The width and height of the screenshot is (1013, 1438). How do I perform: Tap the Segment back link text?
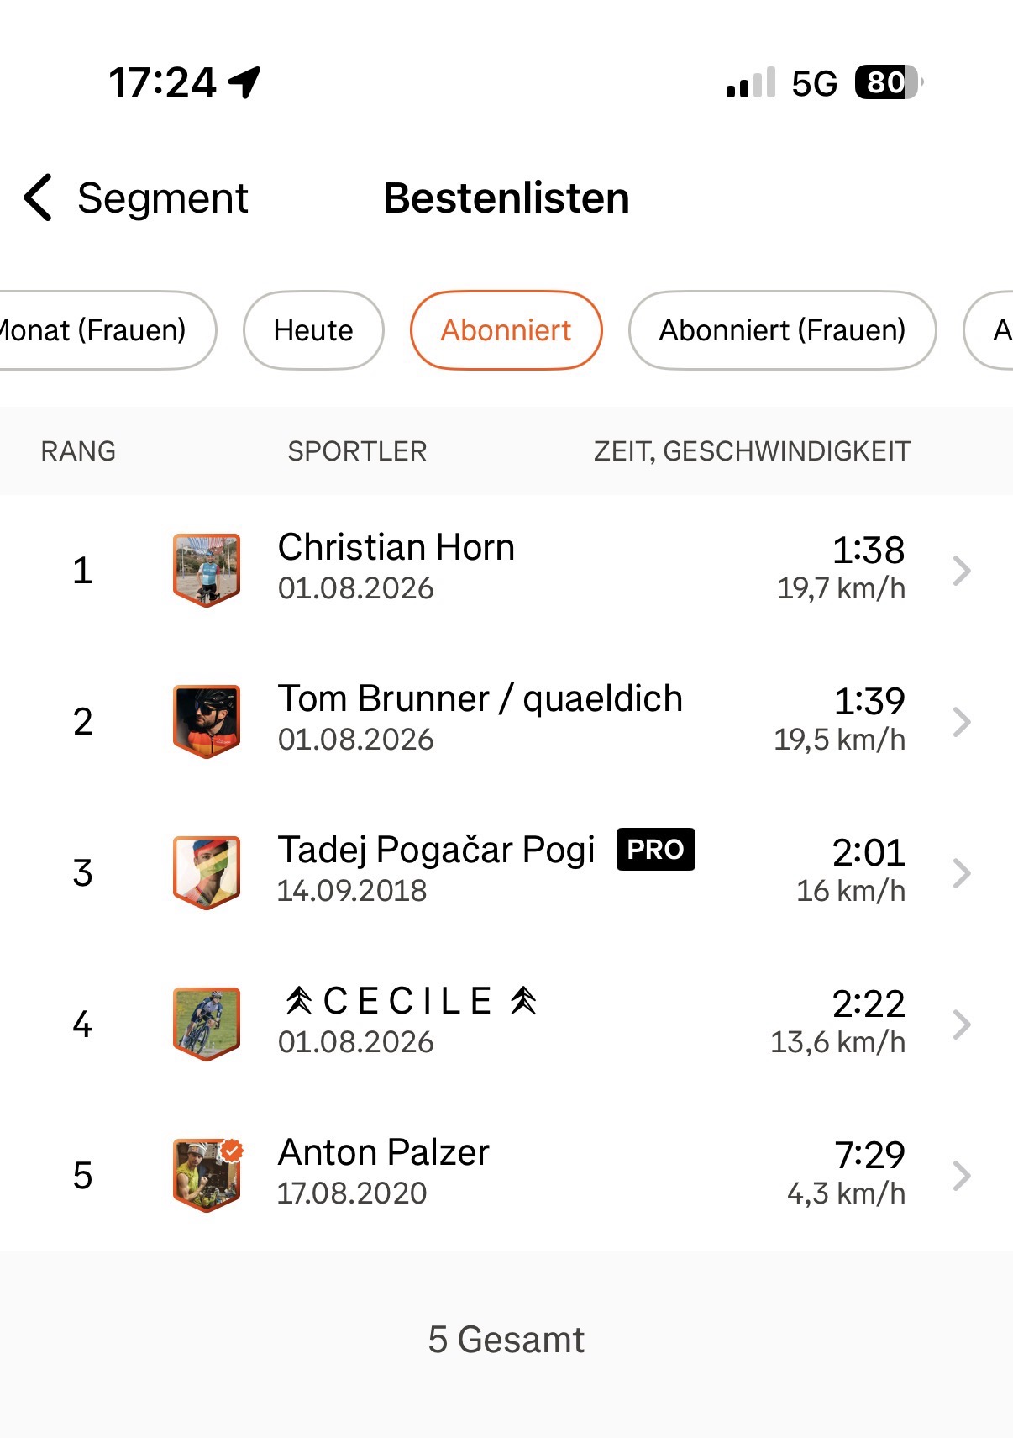[x=163, y=199]
